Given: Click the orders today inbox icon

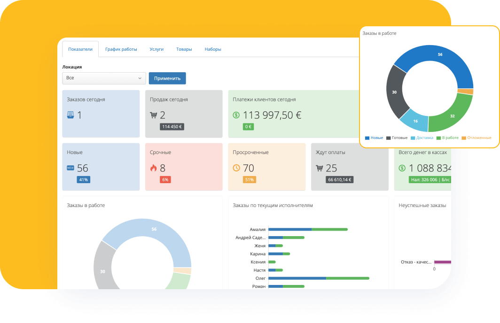Looking at the screenshot, I should pos(70,115).
